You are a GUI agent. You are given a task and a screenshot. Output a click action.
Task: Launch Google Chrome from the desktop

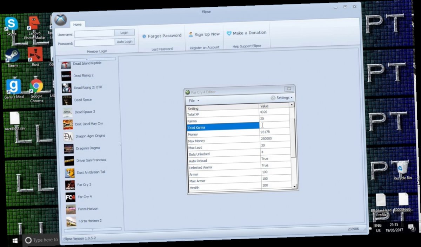click(x=36, y=90)
